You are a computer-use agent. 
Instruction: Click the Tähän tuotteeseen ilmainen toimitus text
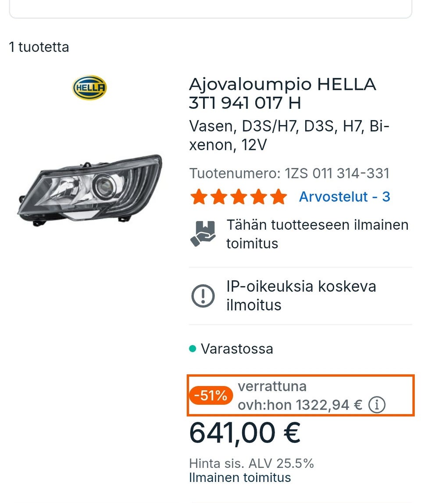pos(318,234)
